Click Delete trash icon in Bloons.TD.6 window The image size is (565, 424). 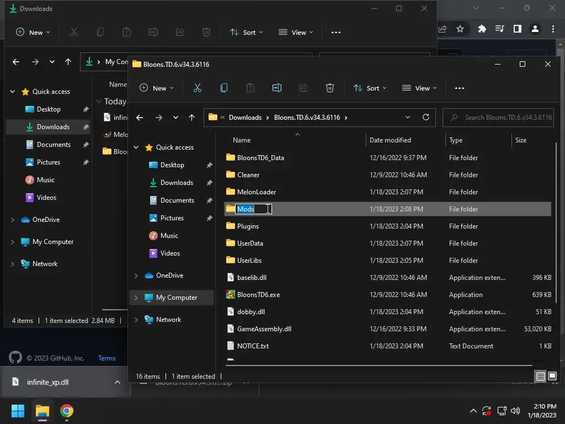[330, 88]
